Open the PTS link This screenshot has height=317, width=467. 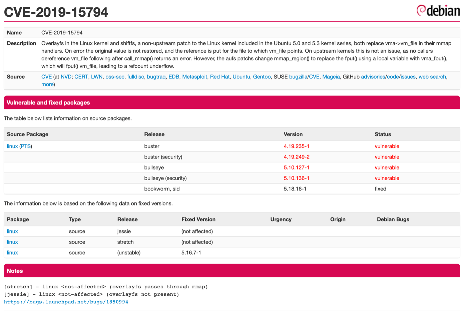(x=26, y=146)
